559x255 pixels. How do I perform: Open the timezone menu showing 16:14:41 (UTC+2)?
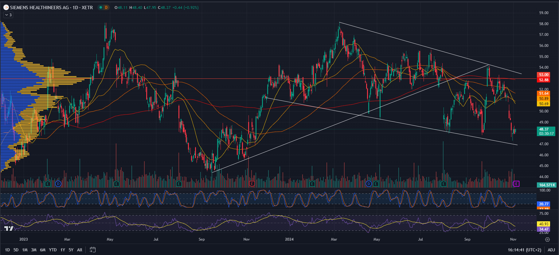(524, 250)
